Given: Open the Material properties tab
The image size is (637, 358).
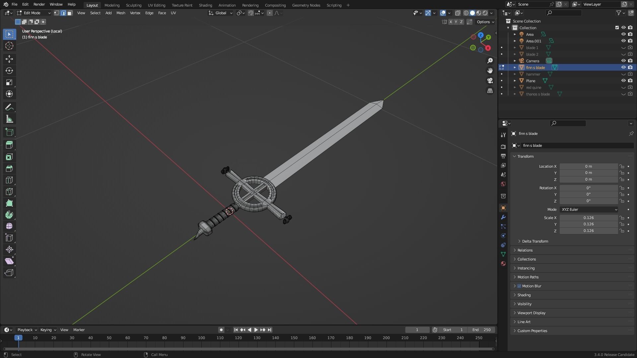Looking at the screenshot, I should [503, 264].
